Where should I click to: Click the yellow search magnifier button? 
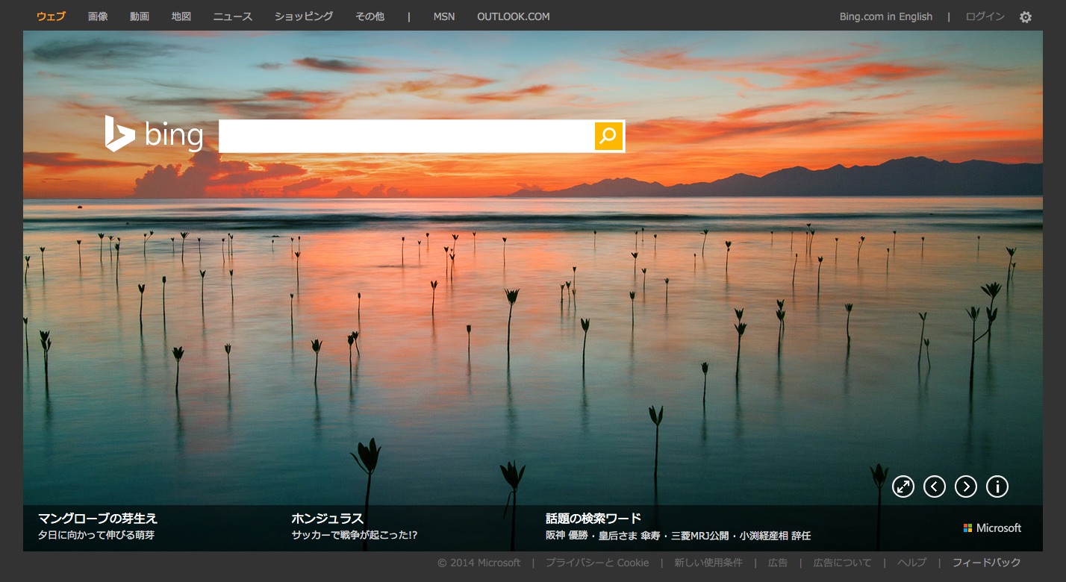[608, 136]
